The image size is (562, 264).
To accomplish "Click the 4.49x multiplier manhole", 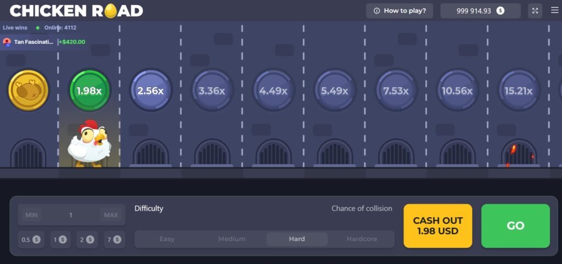I will 274,91.
